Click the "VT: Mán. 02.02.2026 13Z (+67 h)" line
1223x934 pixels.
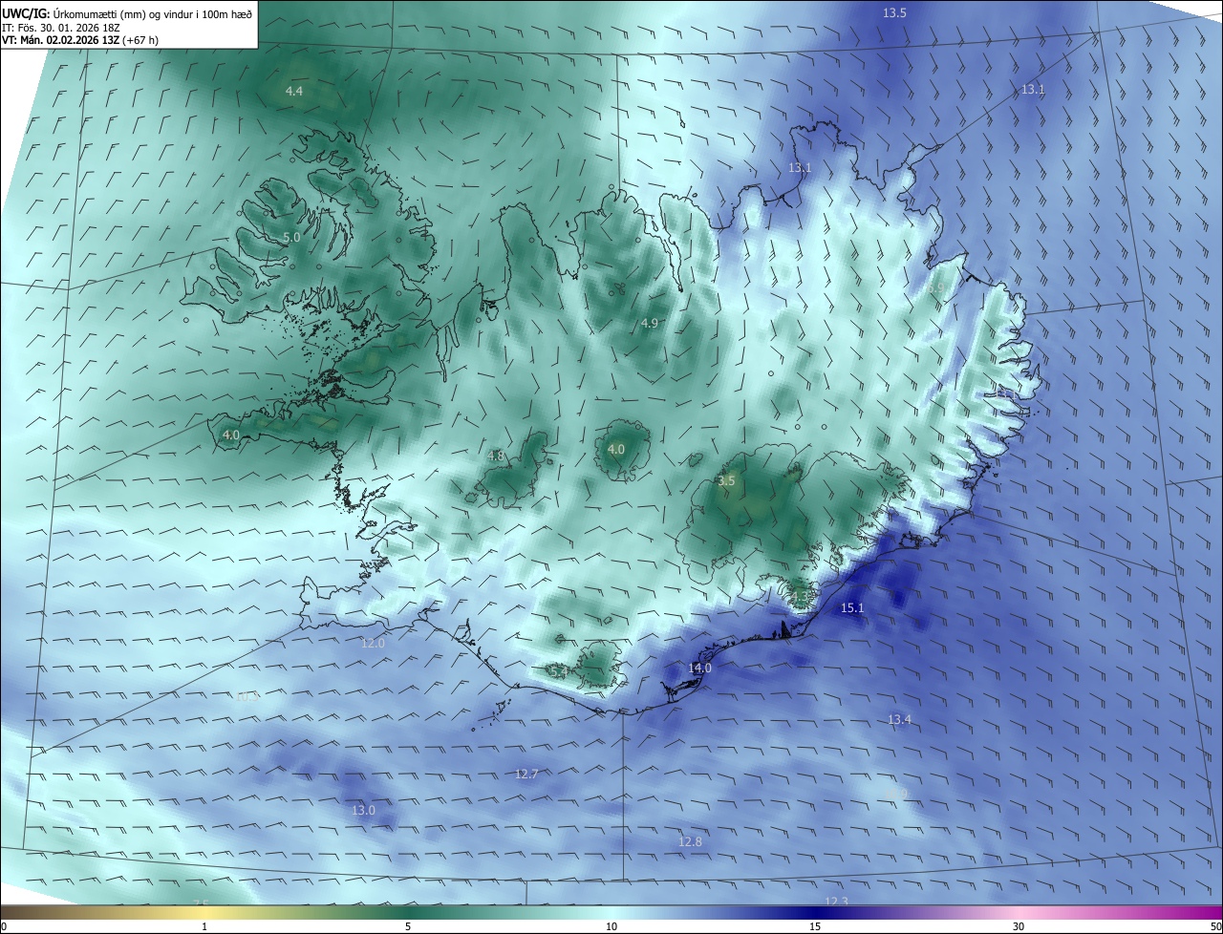pos(80,40)
